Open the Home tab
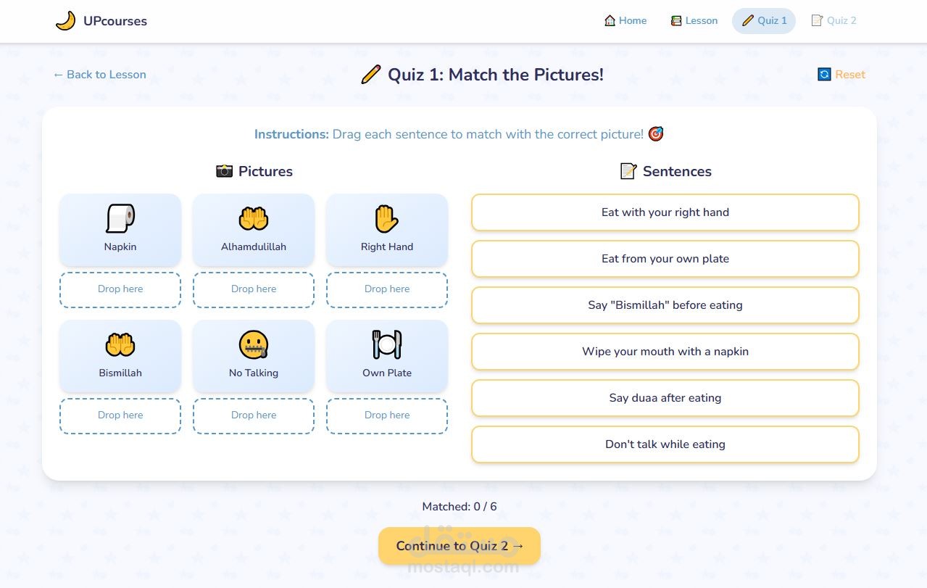The width and height of the screenshot is (927, 588). pos(625,21)
